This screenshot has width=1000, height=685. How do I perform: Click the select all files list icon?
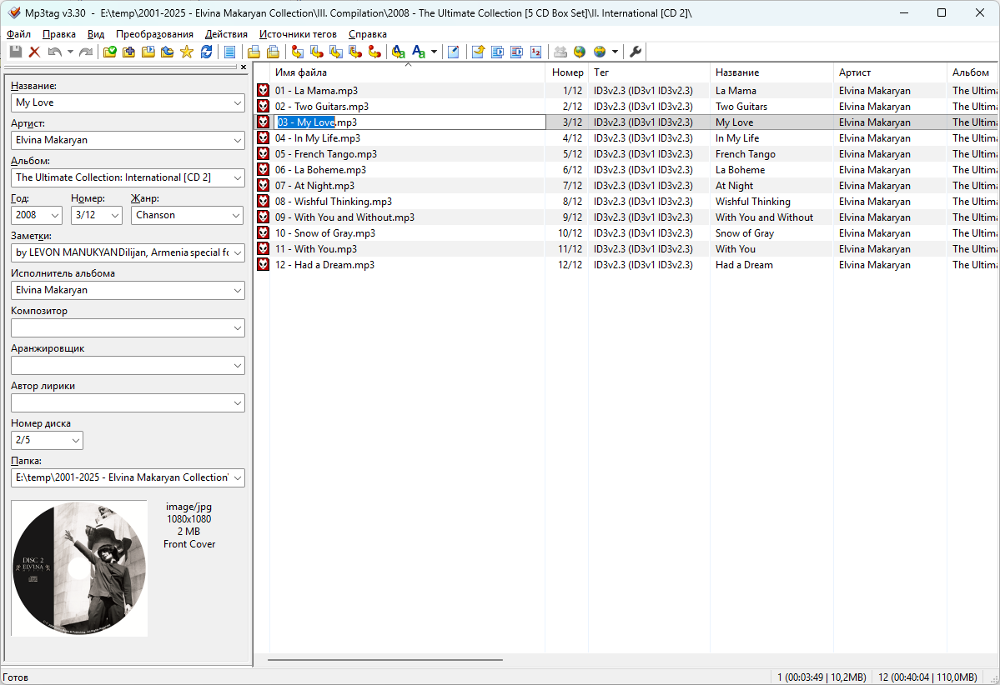point(229,52)
